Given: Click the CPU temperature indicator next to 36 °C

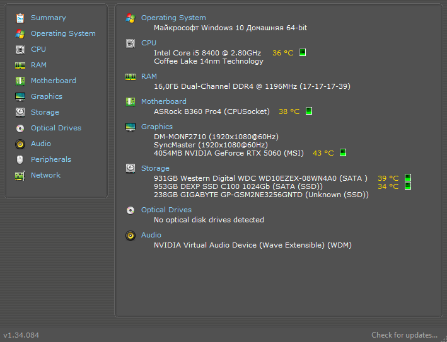Looking at the screenshot, I should point(303,52).
